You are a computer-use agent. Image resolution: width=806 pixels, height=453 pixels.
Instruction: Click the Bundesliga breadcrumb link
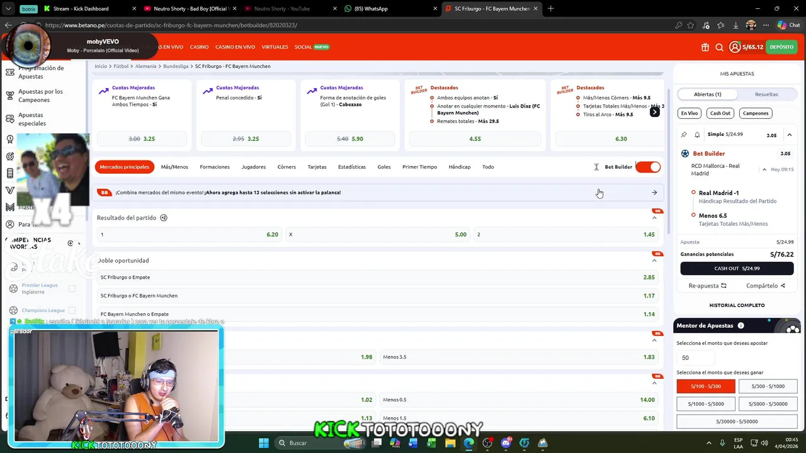(x=176, y=66)
